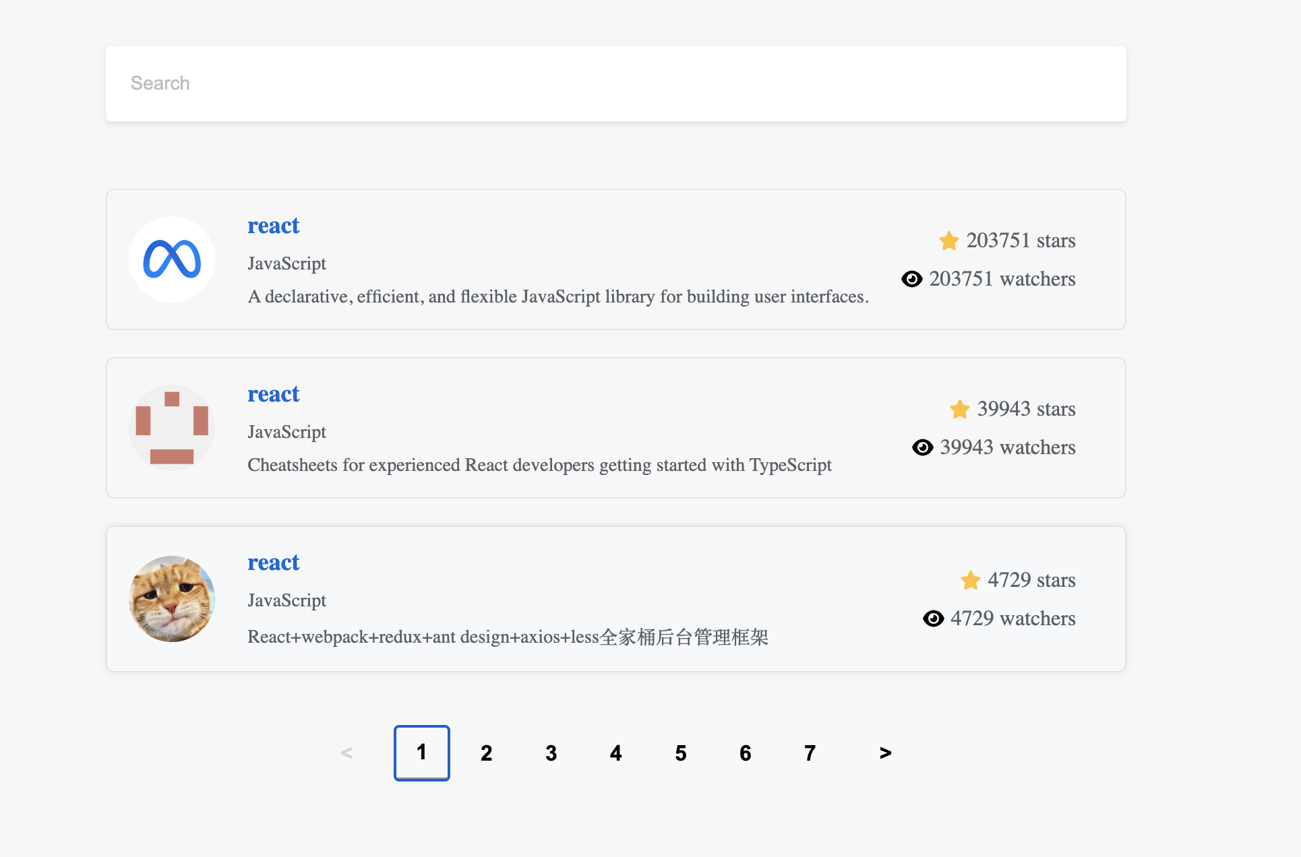Select page 4 in pagination
This screenshot has width=1301, height=857.
[614, 753]
